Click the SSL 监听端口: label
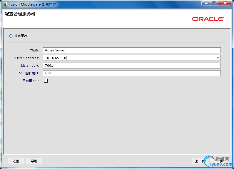This screenshot has width=234, height=169. [x=29, y=73]
